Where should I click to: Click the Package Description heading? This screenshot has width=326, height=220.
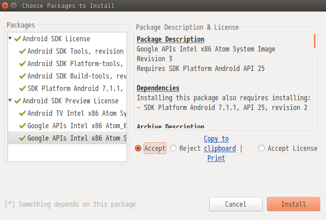tap(171, 39)
